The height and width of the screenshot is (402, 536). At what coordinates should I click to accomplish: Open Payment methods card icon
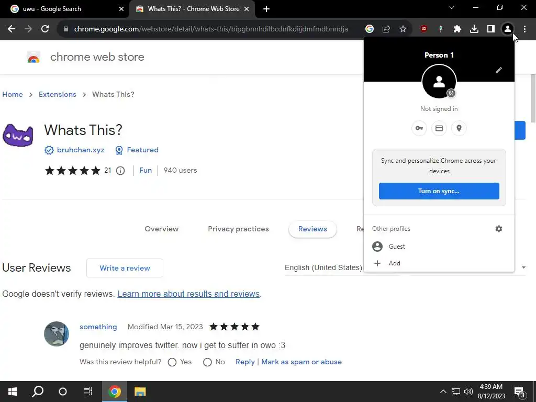coord(439,128)
